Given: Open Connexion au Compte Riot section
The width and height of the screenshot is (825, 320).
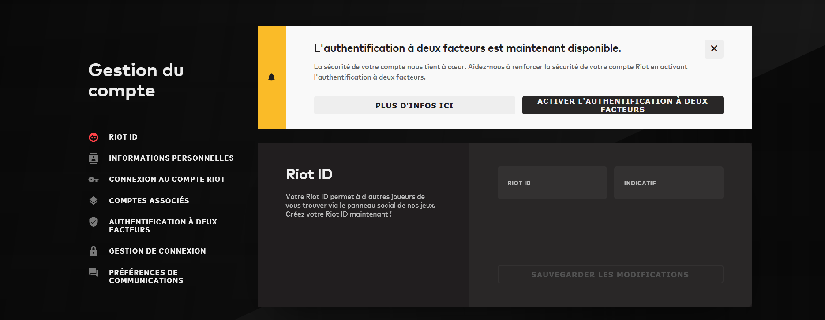Looking at the screenshot, I should pyautogui.click(x=167, y=180).
